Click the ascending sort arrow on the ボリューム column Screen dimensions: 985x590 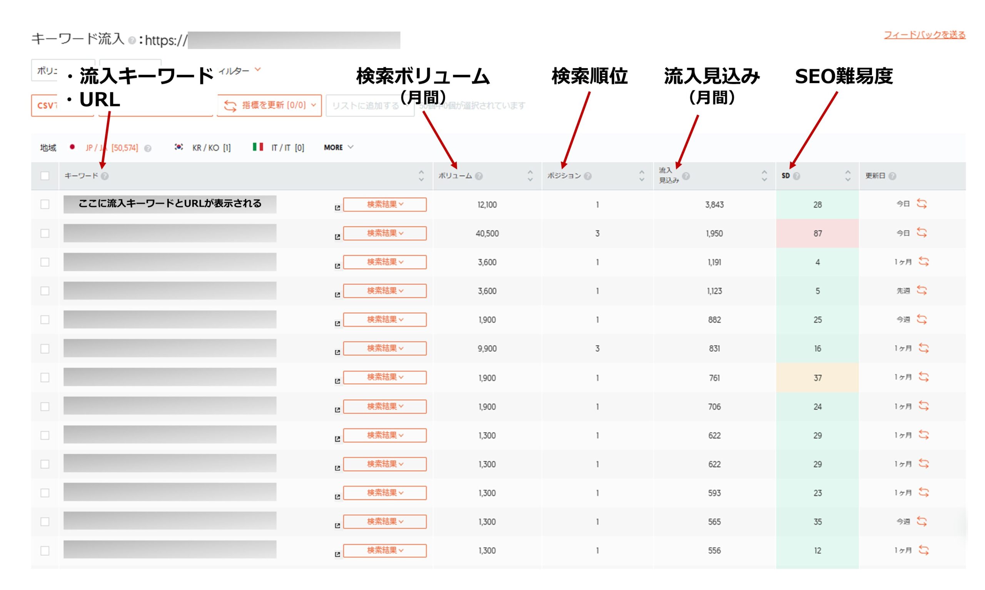530,172
